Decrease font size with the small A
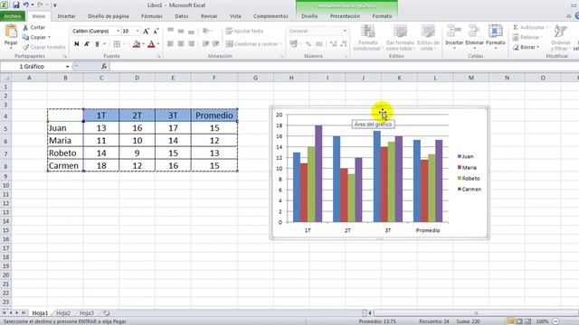 [156, 31]
